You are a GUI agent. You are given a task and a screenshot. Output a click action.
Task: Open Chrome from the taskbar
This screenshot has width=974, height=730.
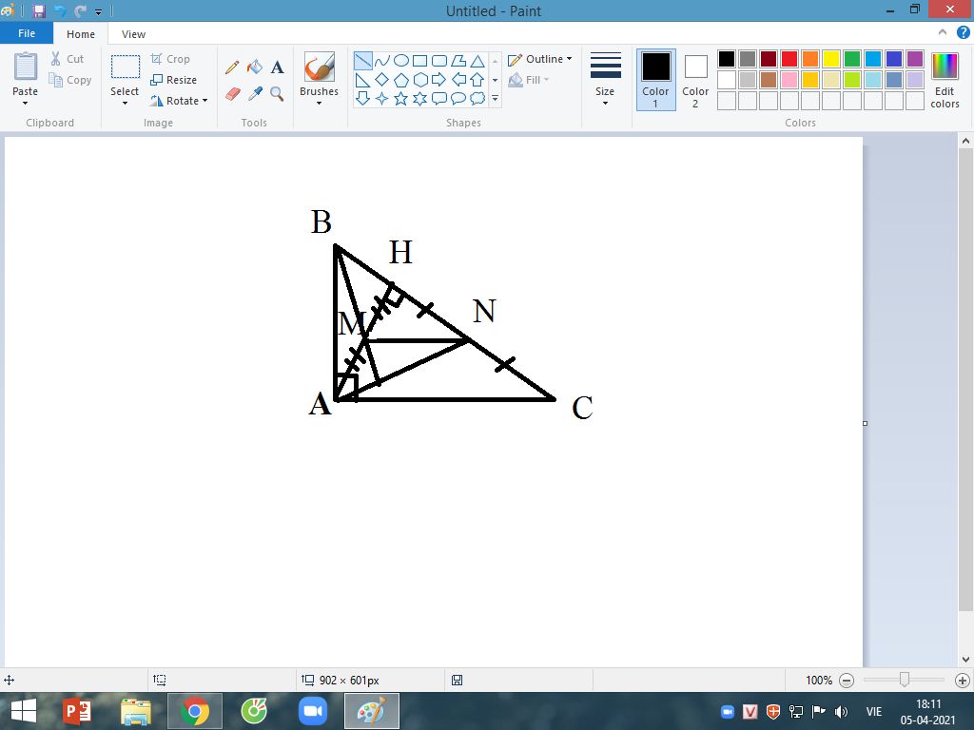[x=194, y=711]
